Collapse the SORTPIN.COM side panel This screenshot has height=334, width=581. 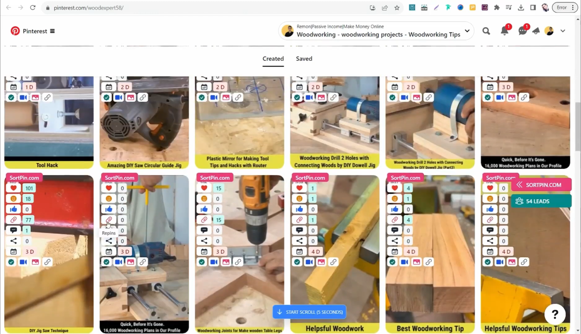[x=519, y=185]
